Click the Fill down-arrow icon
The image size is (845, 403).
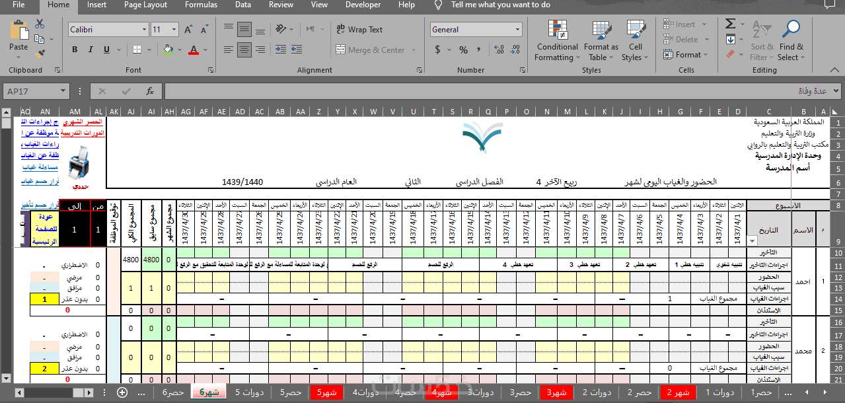(730, 39)
